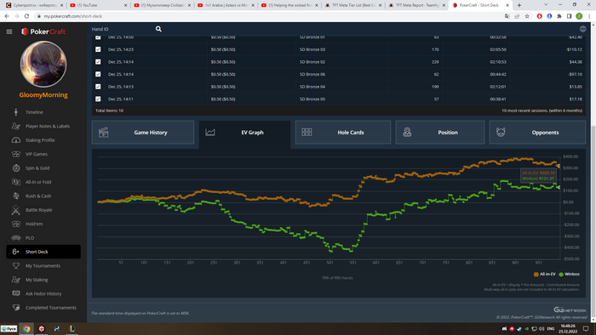Image resolution: width=596 pixels, height=335 pixels.
Task: Click the Rush & Cash sidebar icon
Action: (16, 196)
